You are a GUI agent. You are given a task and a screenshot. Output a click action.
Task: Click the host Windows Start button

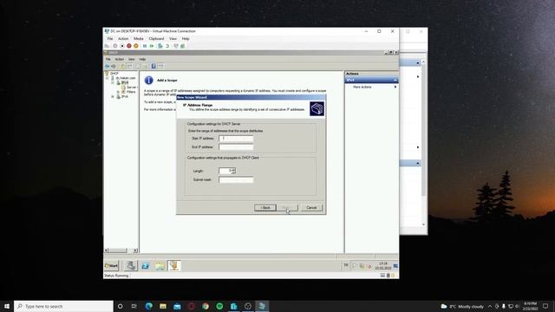click(x=7, y=306)
